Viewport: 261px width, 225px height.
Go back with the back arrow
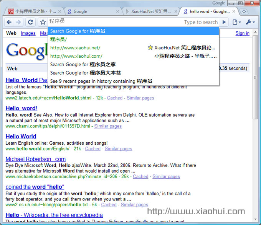pos(9,22)
